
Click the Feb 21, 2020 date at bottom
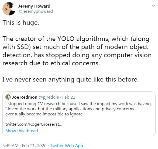[x=34, y=146]
